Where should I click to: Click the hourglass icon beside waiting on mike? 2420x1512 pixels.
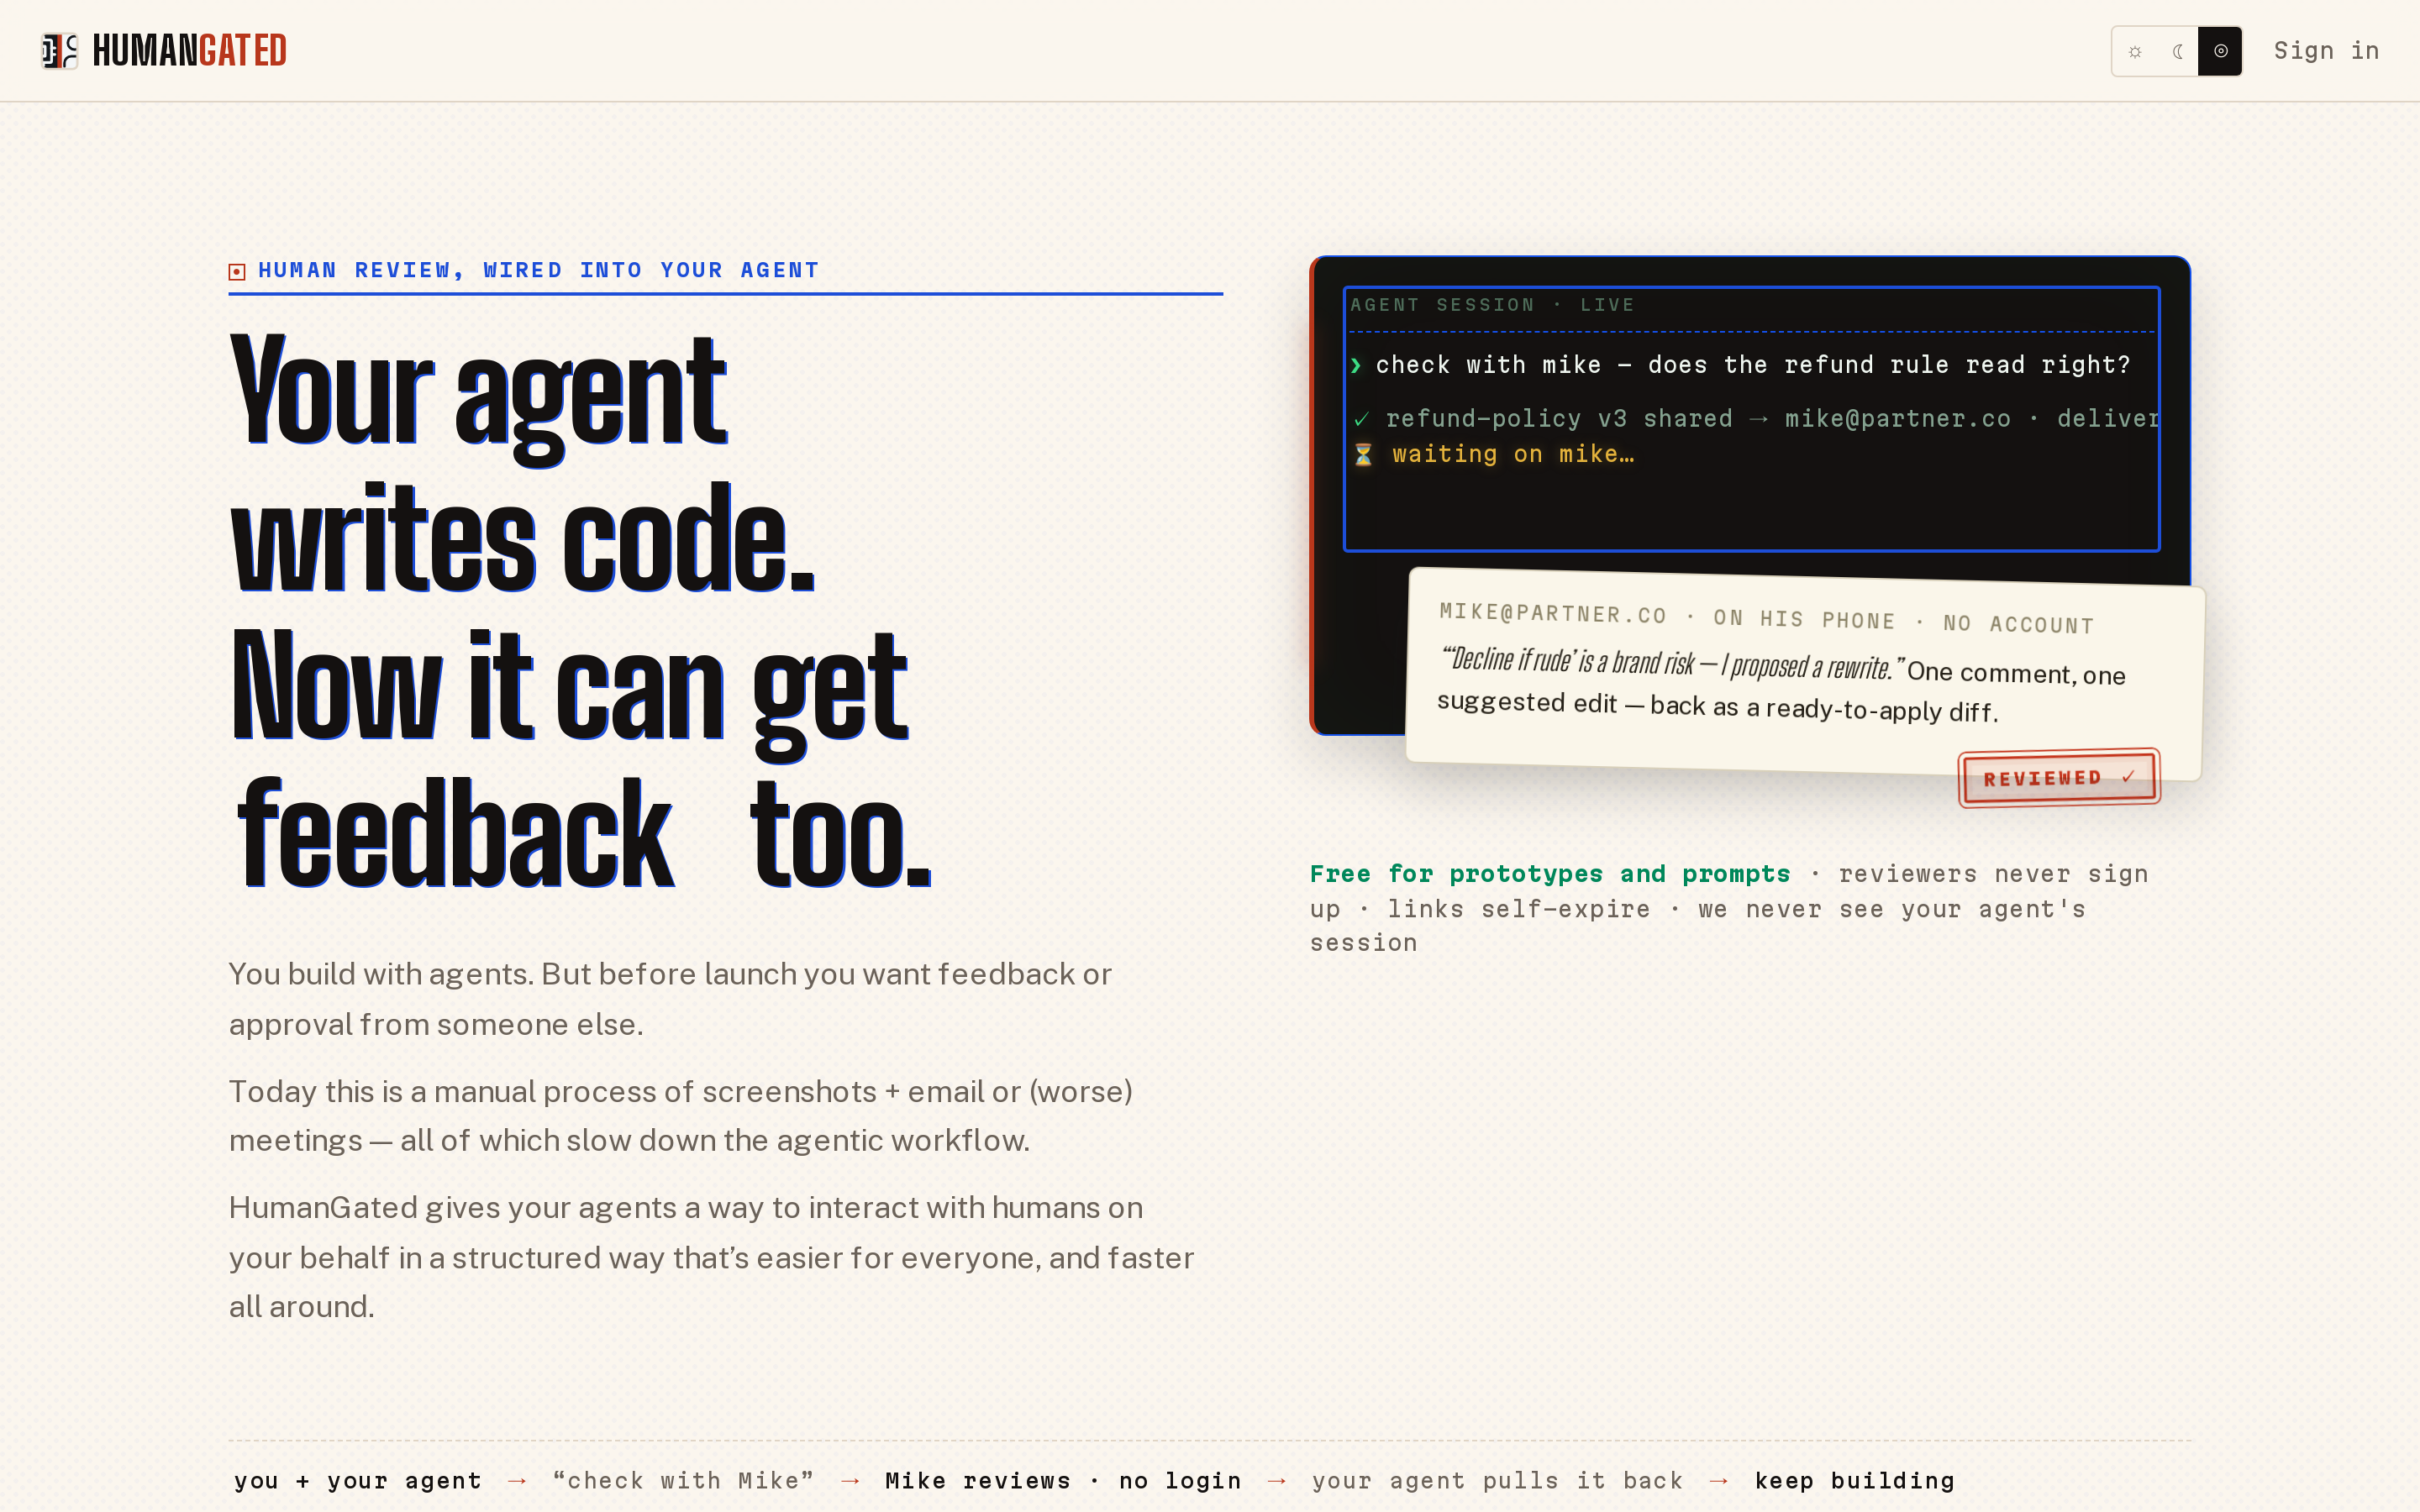point(1363,455)
